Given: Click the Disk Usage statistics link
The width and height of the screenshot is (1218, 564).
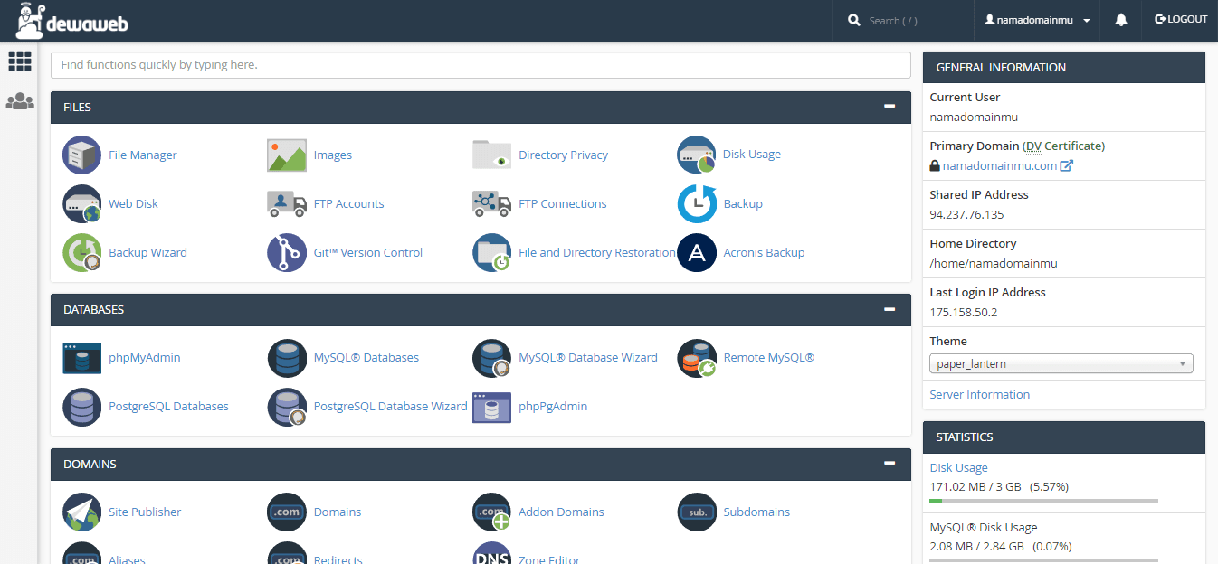Looking at the screenshot, I should [x=958, y=467].
